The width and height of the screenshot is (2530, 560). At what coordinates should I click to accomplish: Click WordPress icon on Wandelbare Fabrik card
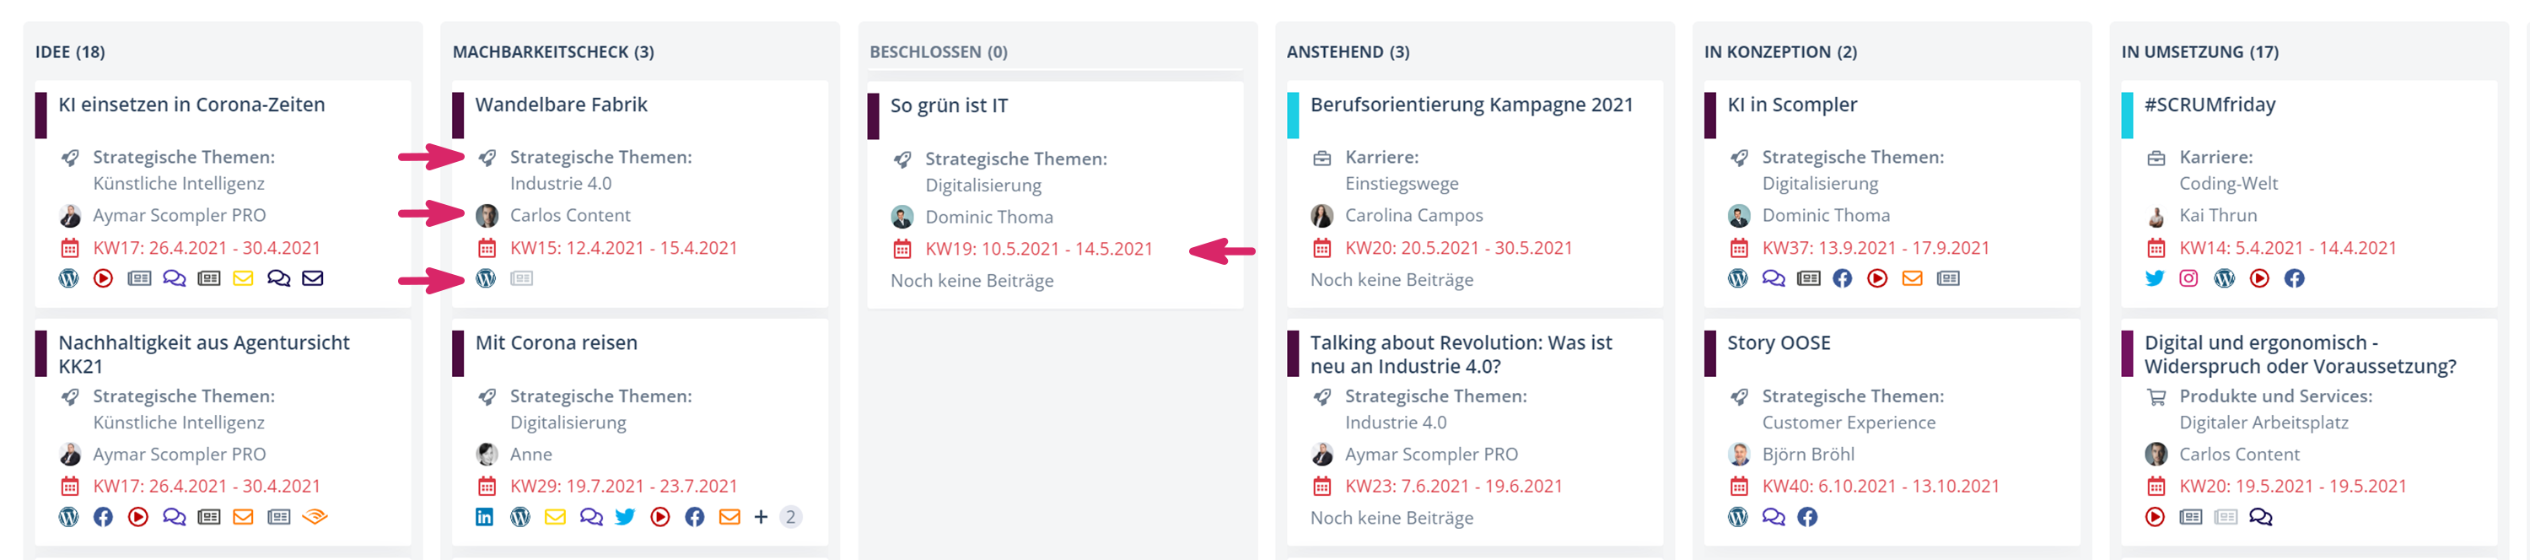[486, 279]
